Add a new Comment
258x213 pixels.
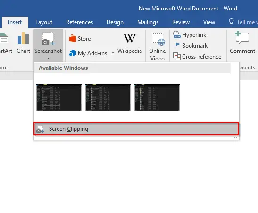pos(242,43)
